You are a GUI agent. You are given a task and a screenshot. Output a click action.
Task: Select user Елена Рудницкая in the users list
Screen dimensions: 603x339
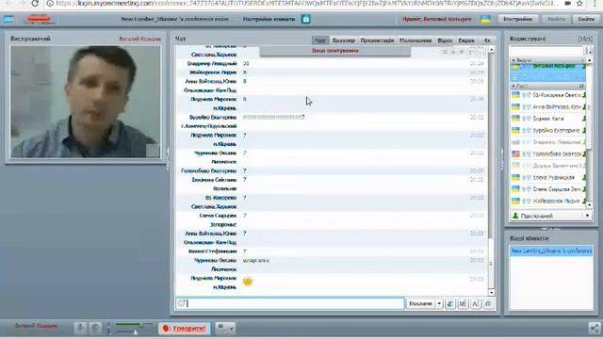point(548,178)
